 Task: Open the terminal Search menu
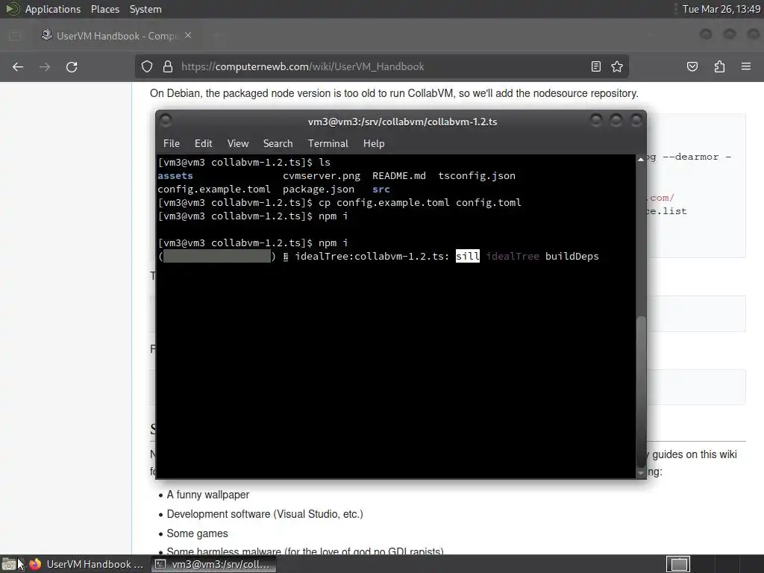pos(278,144)
